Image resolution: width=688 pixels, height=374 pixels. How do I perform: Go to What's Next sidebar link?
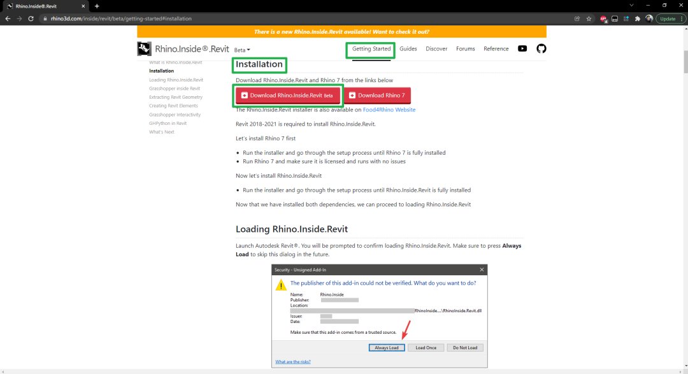point(161,132)
